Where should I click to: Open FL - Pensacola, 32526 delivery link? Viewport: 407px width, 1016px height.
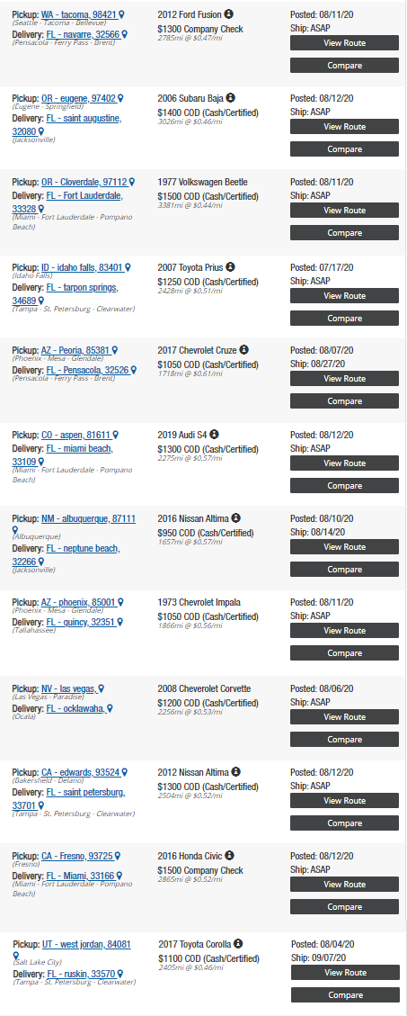(88, 370)
